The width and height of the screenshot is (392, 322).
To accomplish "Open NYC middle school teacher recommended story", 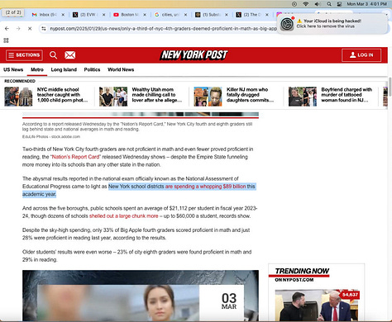I will (62, 95).
